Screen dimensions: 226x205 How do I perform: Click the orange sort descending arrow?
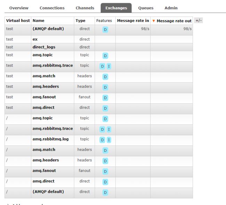[x=154, y=21]
